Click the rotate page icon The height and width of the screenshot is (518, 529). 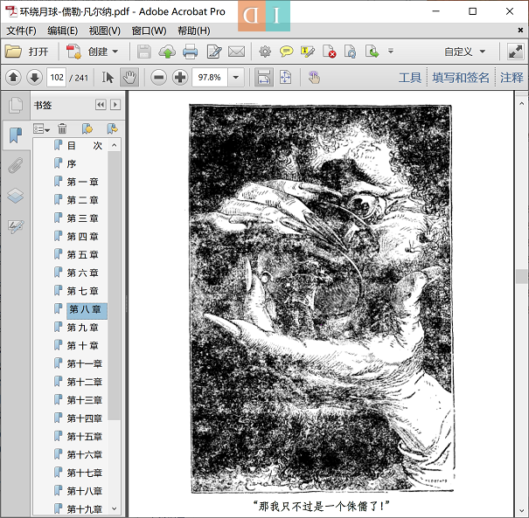(351, 52)
